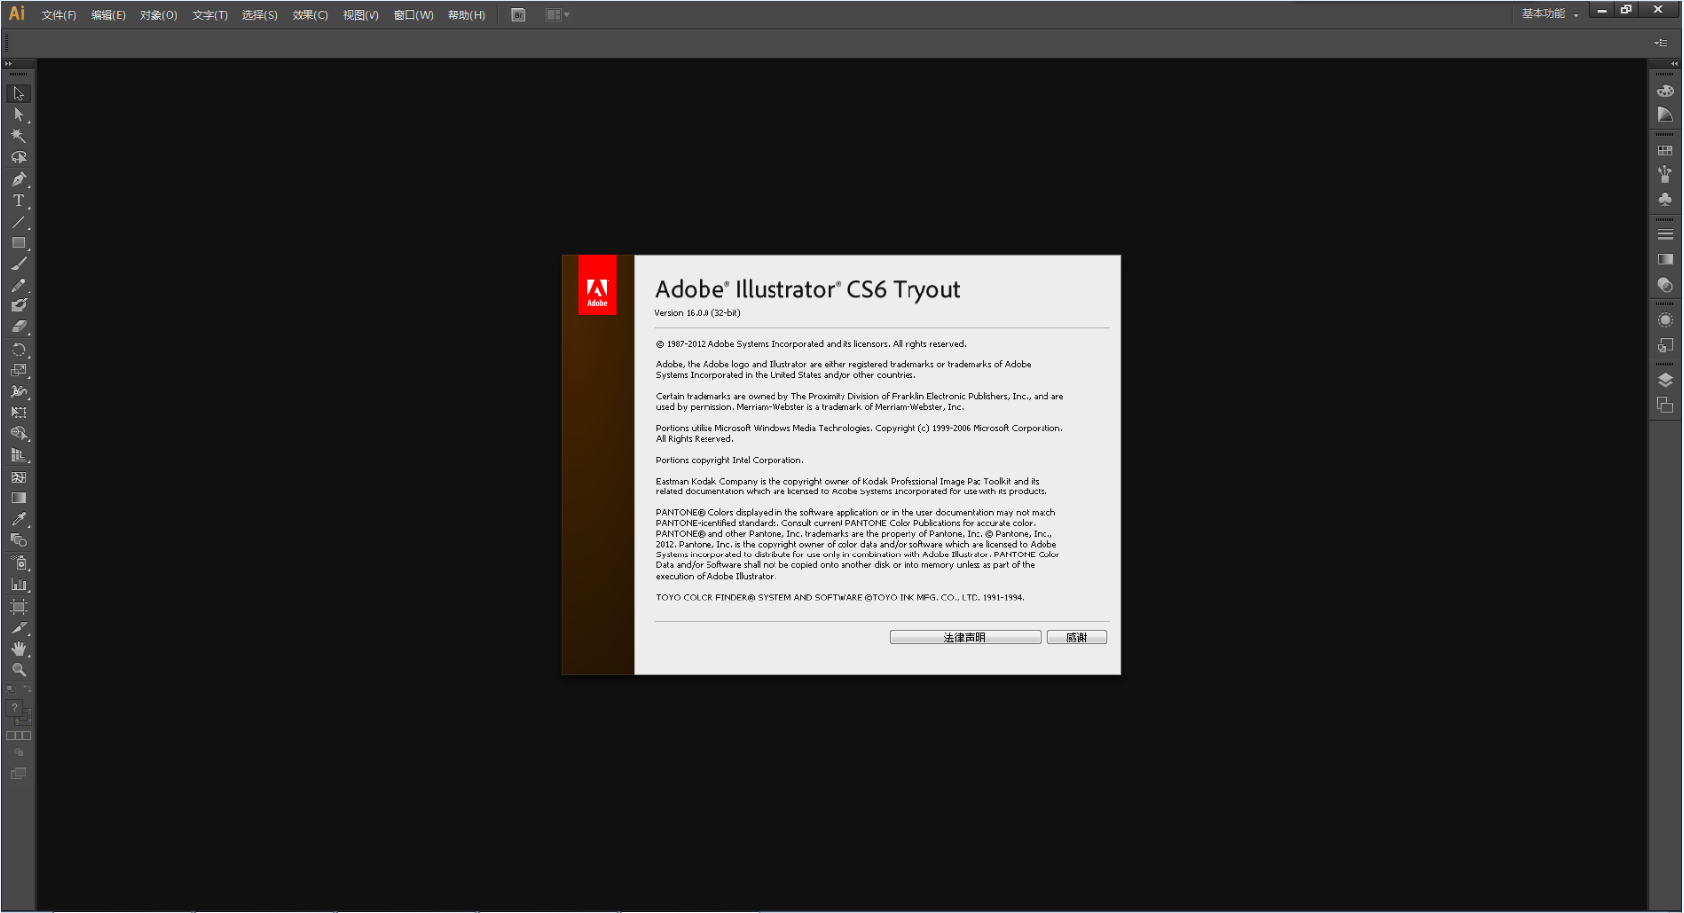This screenshot has height=913, width=1684.
Task: Choose the Width tool
Action: click(19, 392)
